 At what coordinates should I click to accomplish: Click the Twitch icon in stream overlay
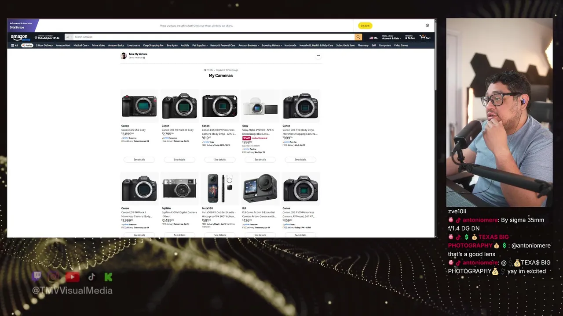pos(37,276)
